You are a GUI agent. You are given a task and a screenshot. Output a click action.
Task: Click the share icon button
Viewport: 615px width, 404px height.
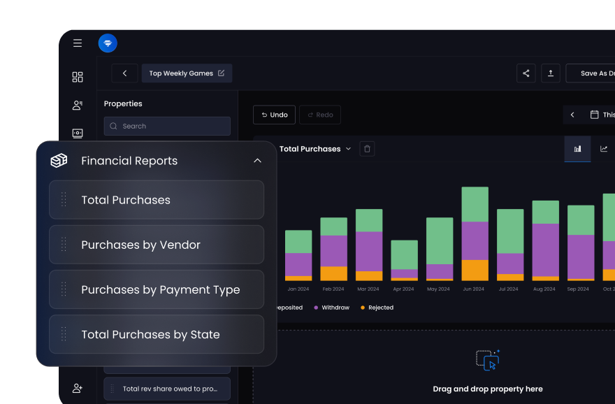pyautogui.click(x=526, y=73)
